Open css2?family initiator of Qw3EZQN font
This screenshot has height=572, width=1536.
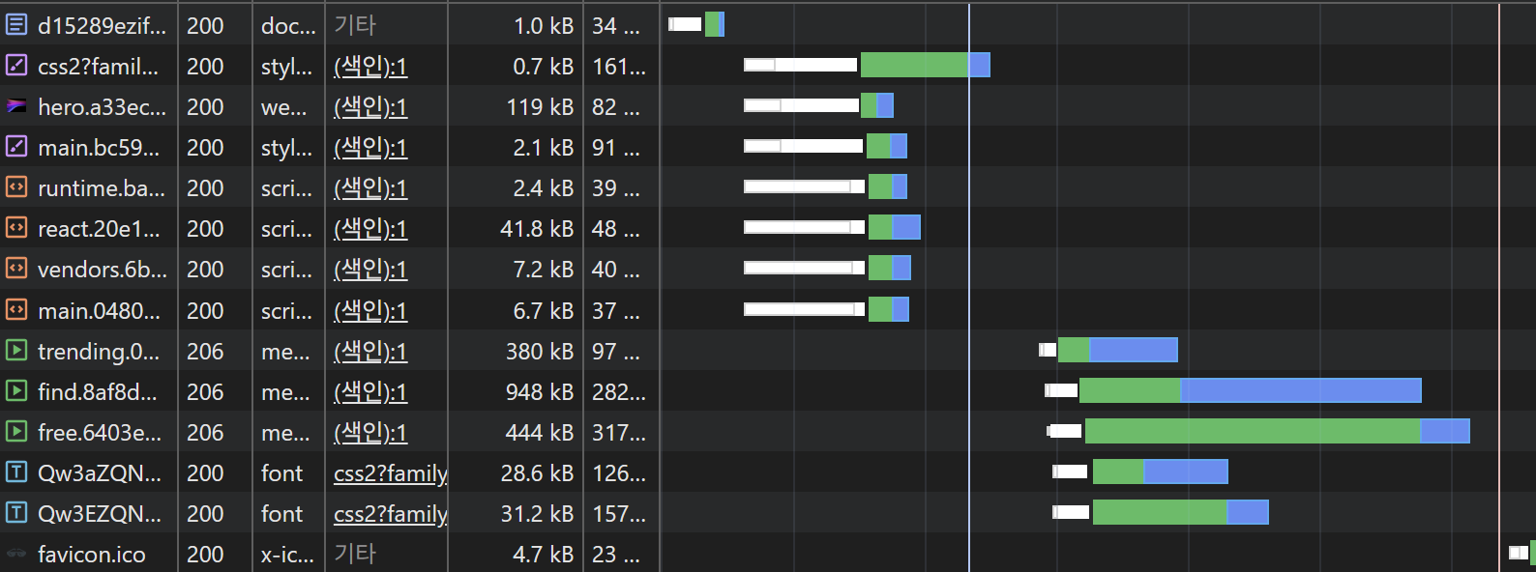point(390,514)
